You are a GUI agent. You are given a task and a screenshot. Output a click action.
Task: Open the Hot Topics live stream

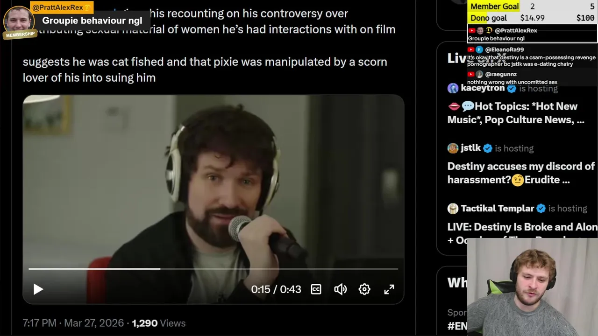pyautogui.click(x=516, y=113)
